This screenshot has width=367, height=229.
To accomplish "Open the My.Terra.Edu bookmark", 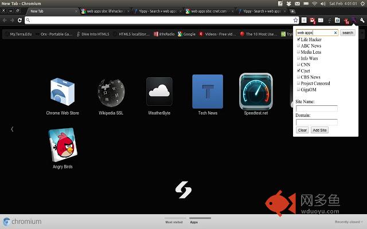I will tap(18, 34).
